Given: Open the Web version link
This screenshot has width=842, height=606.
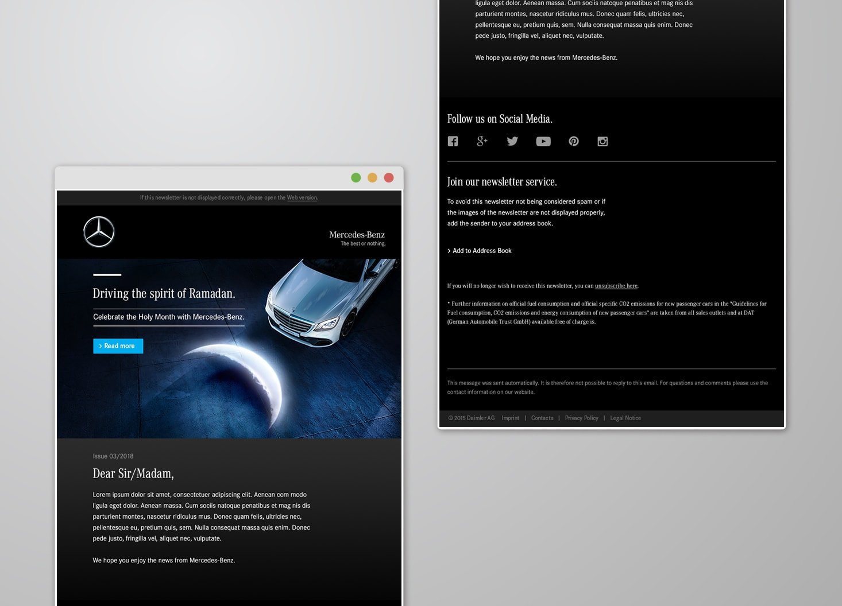Looking at the screenshot, I should (302, 197).
